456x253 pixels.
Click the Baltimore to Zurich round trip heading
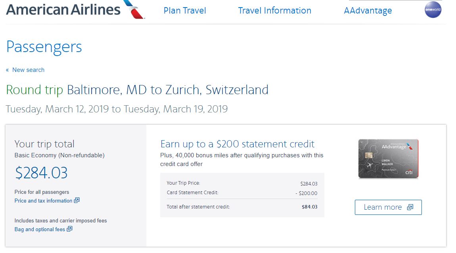(137, 90)
